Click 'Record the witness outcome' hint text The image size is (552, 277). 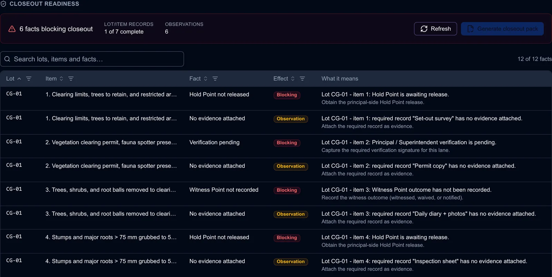[392, 198]
